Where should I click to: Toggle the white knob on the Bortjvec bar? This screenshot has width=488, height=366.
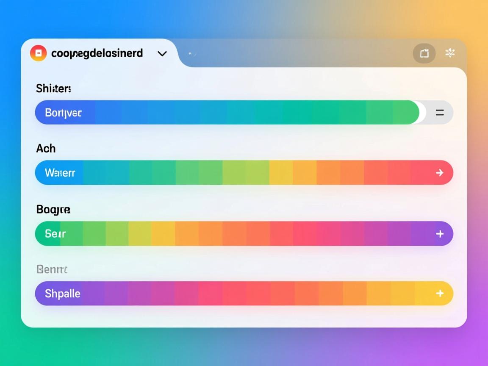[421, 113]
